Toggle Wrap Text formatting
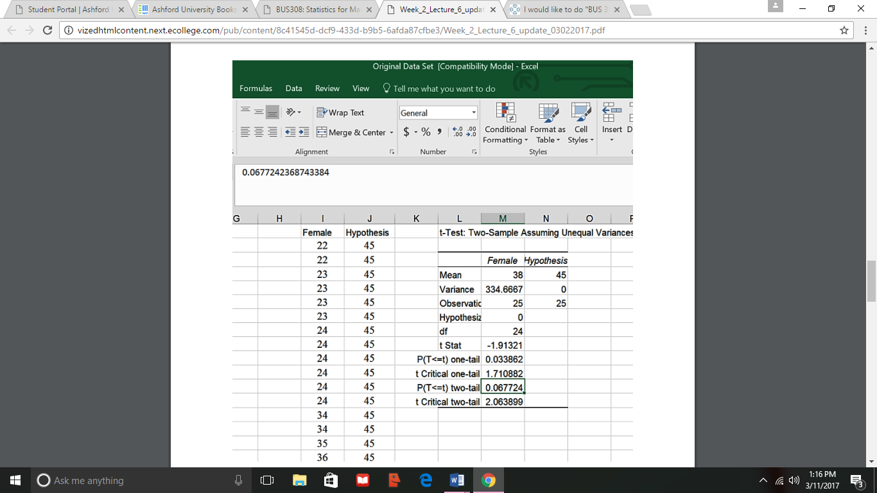 (x=340, y=112)
